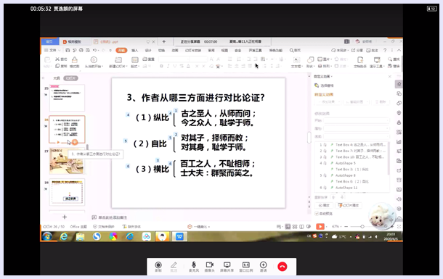Click the slideshow (幻灯片播放) button in animation pane
Screen dimensions: 443x279
[349, 206]
